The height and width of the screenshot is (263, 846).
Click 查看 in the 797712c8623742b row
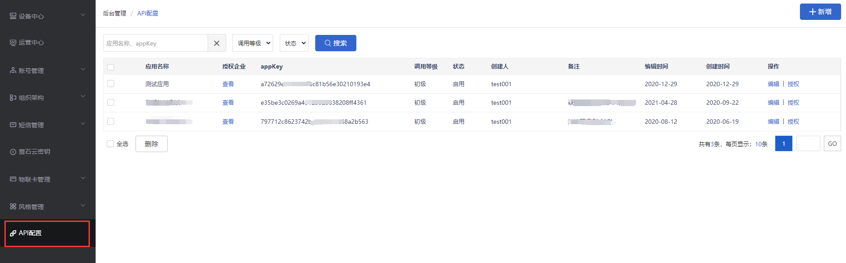tap(228, 122)
